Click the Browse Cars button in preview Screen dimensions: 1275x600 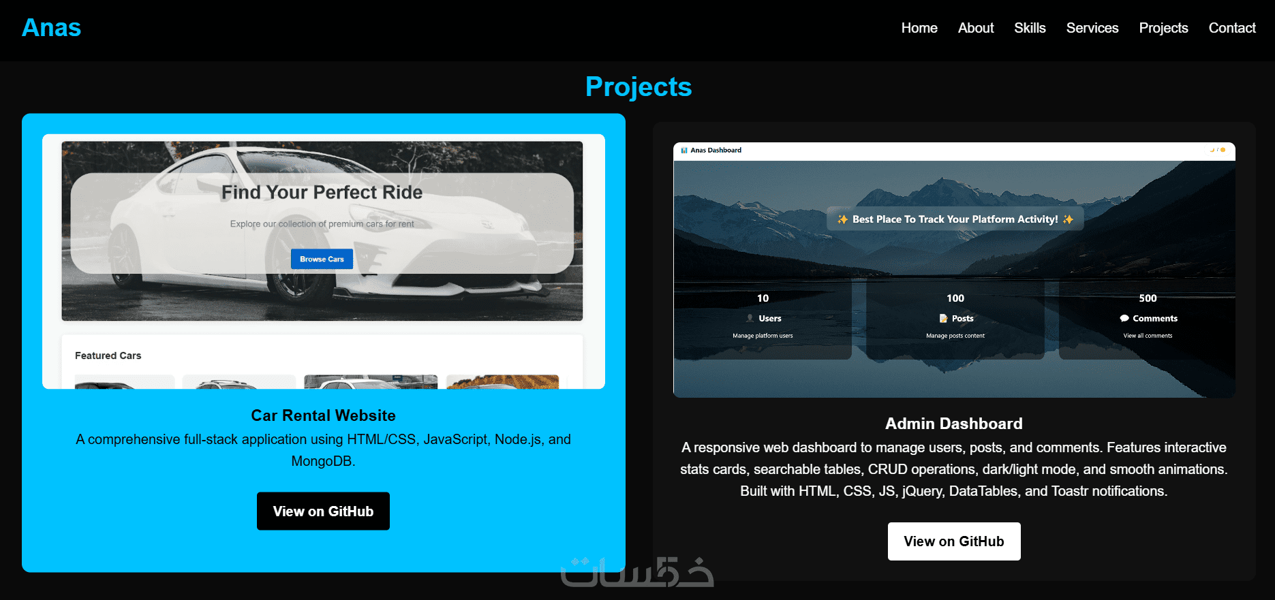click(322, 259)
